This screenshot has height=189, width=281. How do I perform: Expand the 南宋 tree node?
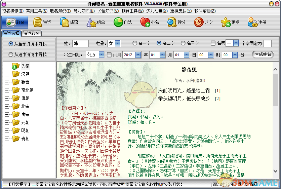(x=7, y=114)
